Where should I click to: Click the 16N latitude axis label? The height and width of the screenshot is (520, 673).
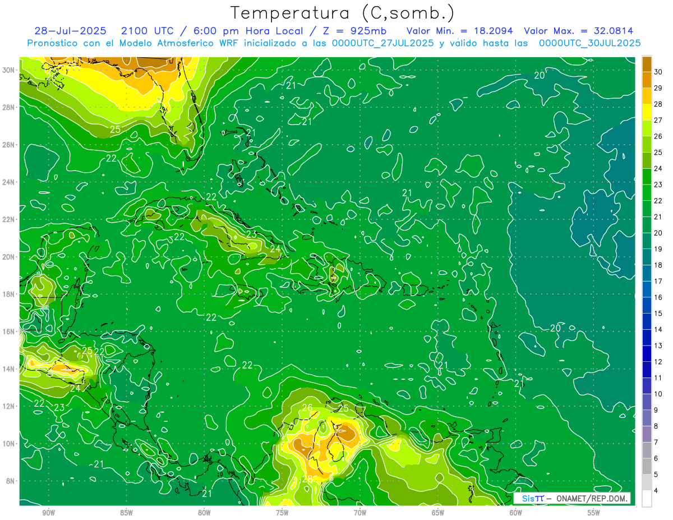point(8,332)
